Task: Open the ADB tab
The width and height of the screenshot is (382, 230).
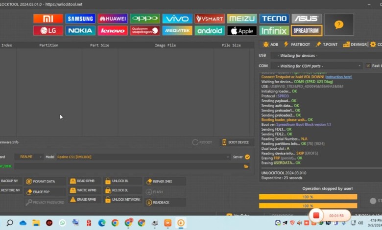Action: pyautogui.click(x=270, y=45)
